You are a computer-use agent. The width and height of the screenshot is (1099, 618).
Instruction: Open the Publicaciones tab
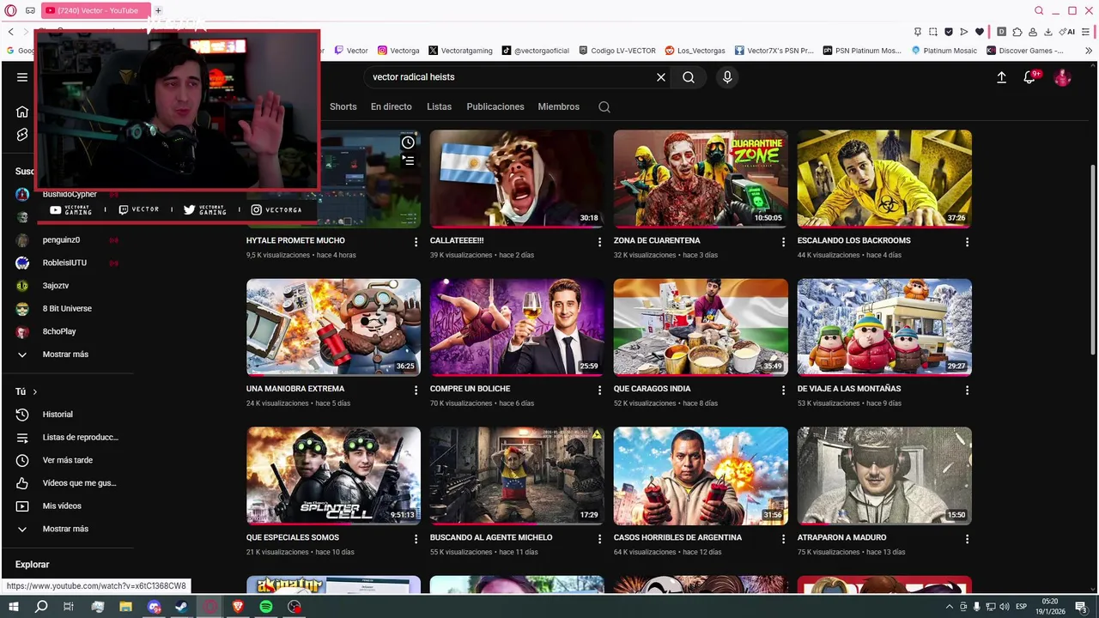tap(495, 107)
